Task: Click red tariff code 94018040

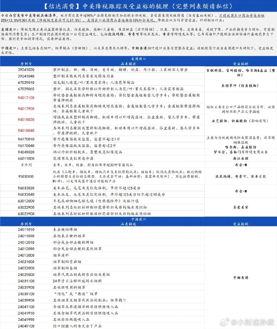Action: 26,131
